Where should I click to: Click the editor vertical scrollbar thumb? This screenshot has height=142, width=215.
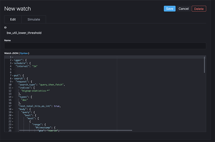pos(204,65)
